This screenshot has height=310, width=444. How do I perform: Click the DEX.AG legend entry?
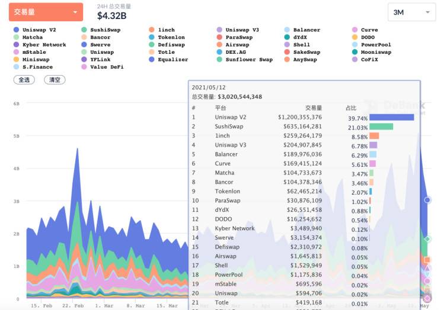pos(231,52)
